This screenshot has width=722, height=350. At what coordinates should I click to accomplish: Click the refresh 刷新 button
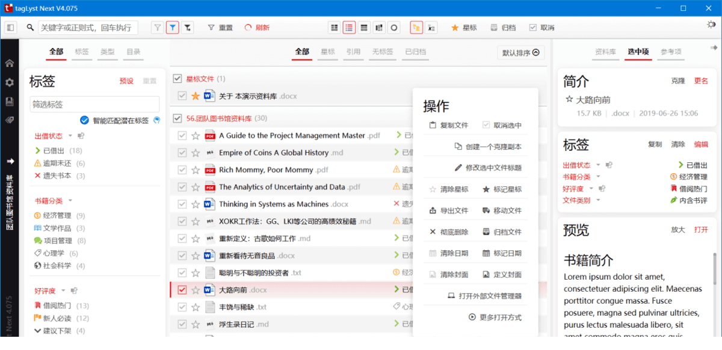(257, 28)
